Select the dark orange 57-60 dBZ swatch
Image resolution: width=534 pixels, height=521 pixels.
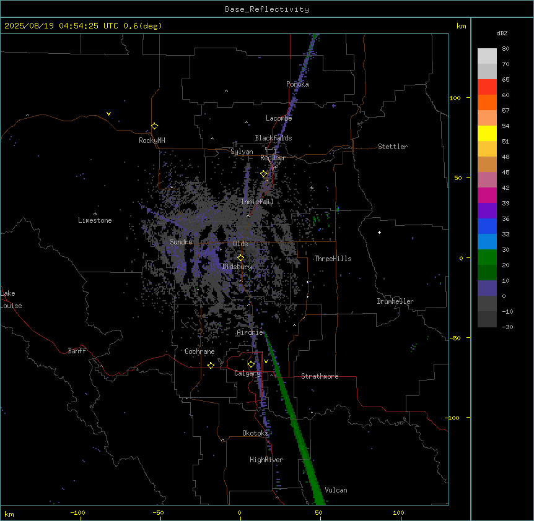coord(487,102)
